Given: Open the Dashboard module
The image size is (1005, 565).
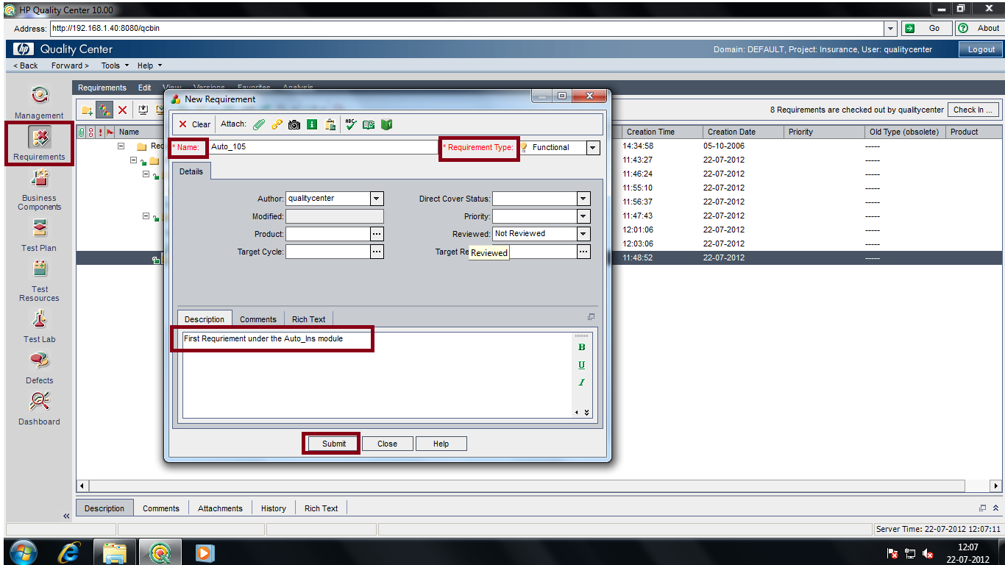Looking at the screenshot, I should (39, 409).
